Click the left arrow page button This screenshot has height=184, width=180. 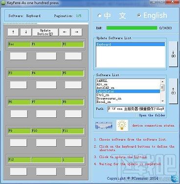(65, 32)
